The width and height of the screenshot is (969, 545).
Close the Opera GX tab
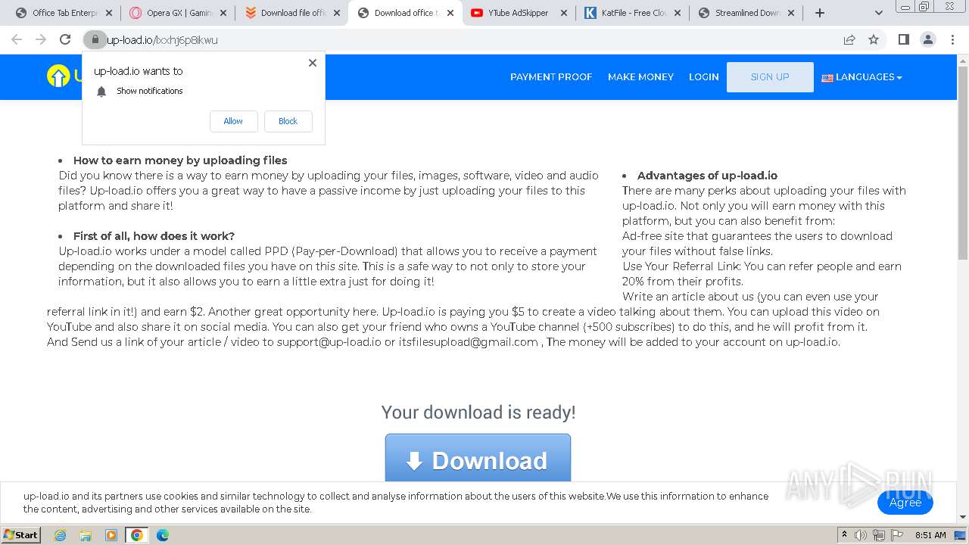pos(223,13)
